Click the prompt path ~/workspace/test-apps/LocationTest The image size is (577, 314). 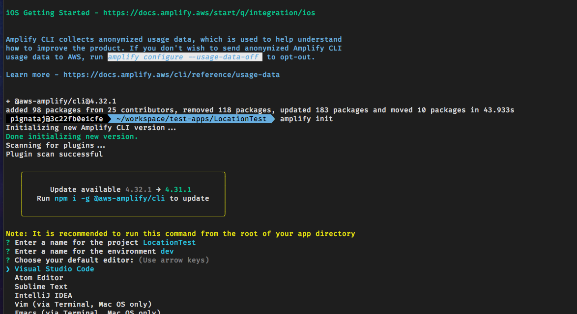[191, 119]
